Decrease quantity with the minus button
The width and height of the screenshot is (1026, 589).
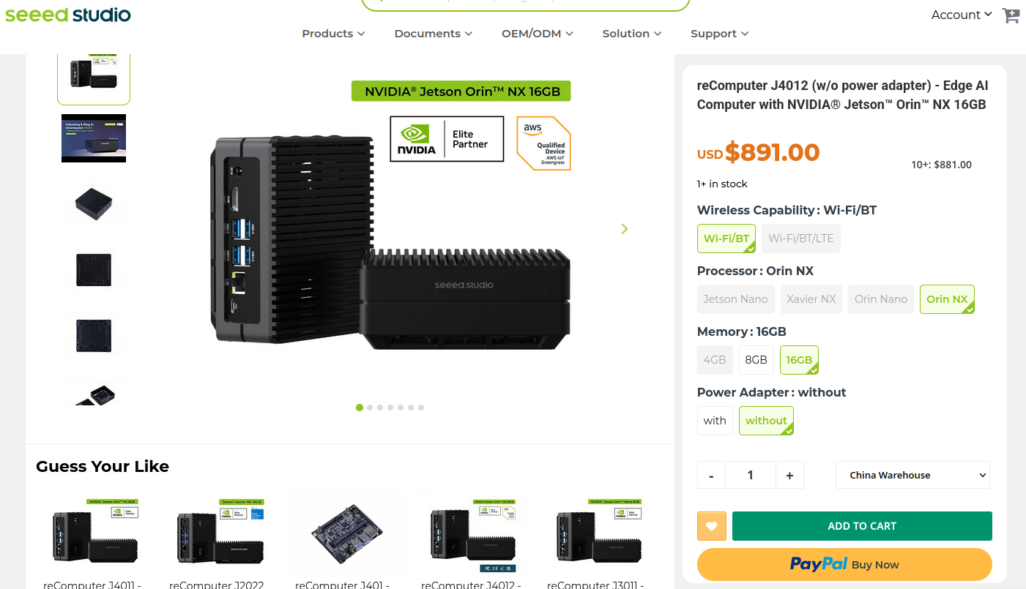point(711,475)
